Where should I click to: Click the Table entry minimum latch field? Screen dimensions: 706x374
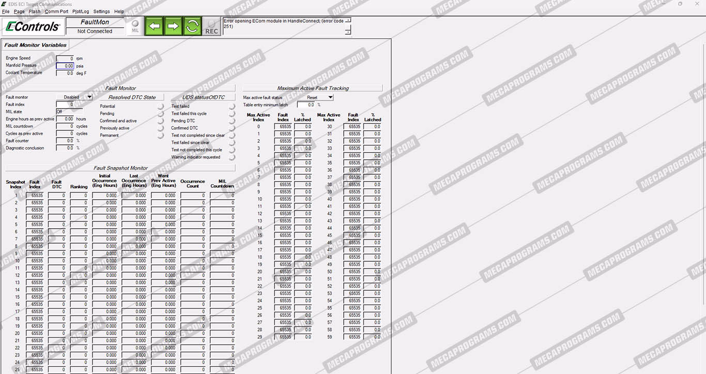[x=306, y=105]
